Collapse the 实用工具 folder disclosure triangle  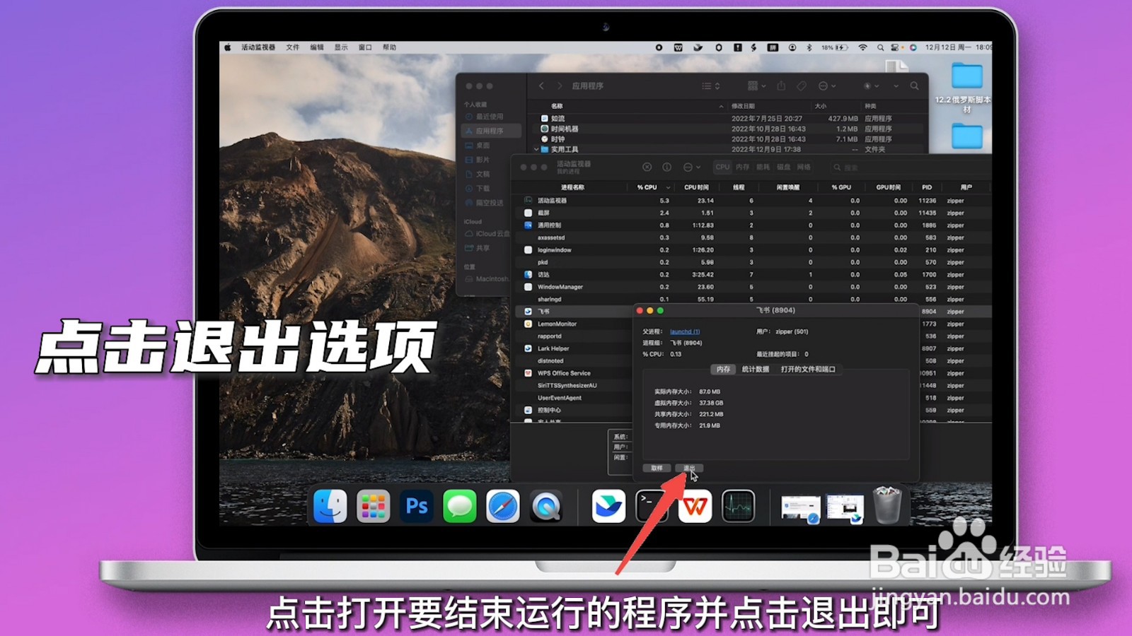(536, 149)
